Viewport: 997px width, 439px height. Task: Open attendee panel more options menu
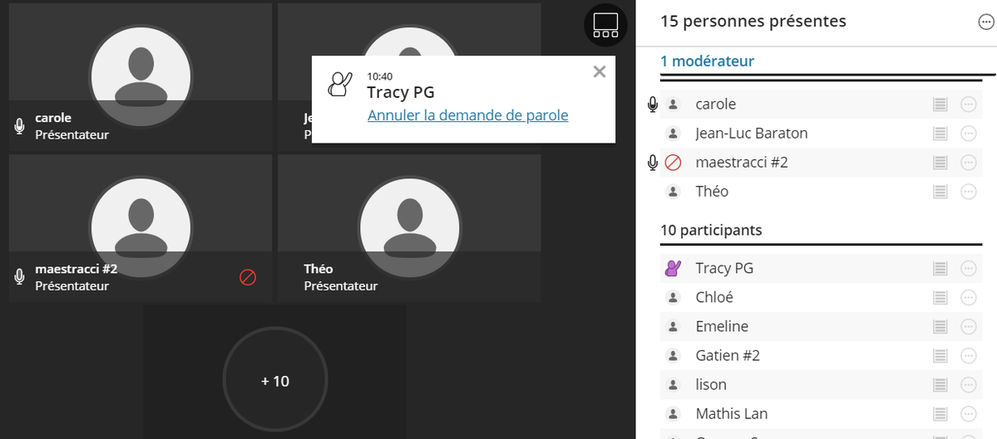tap(985, 22)
